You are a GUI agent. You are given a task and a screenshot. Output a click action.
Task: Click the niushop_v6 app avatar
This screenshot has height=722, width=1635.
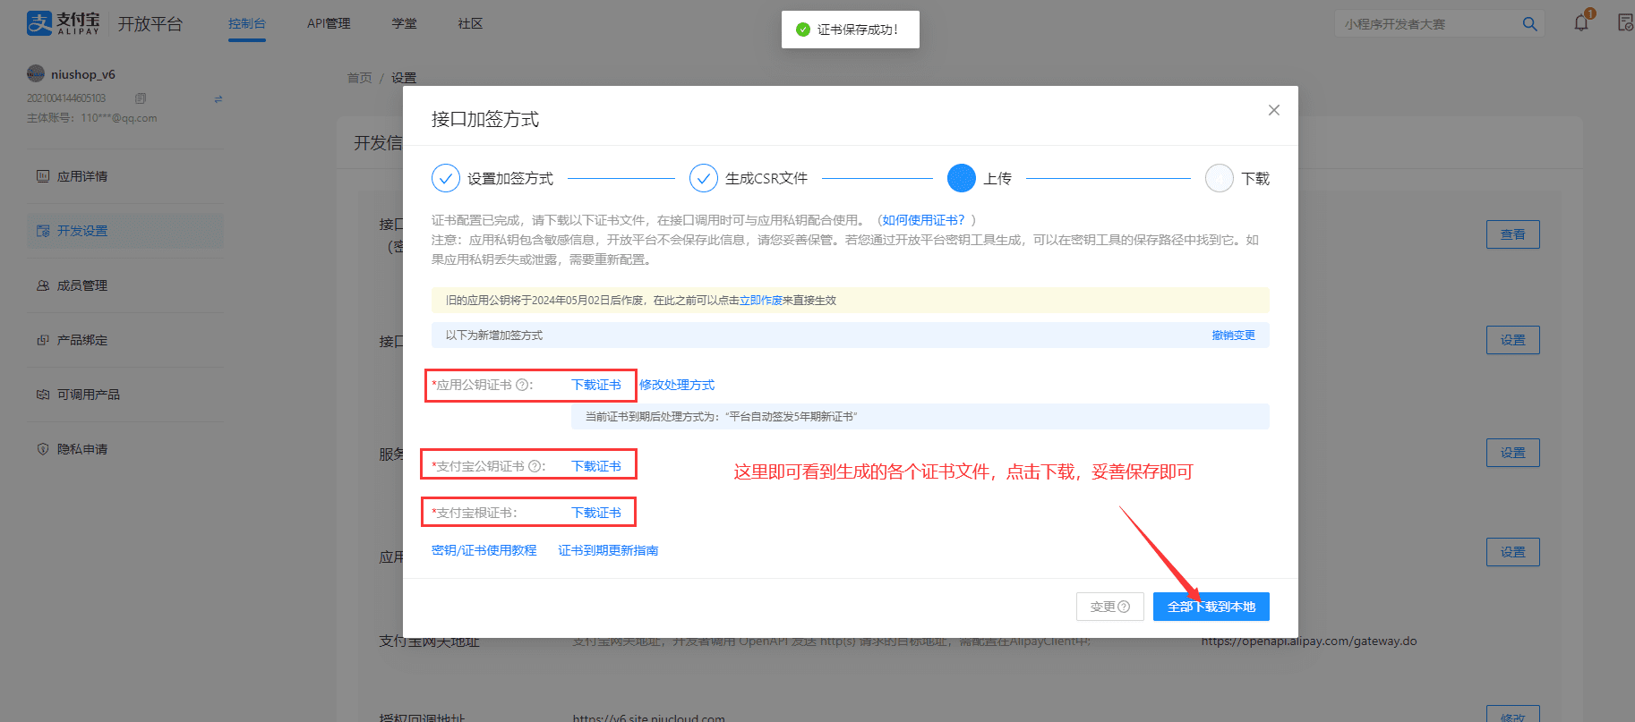pyautogui.click(x=36, y=74)
